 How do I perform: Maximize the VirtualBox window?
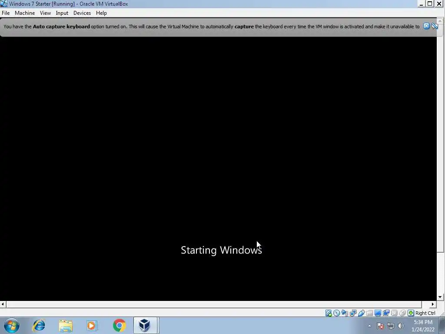point(430,3)
